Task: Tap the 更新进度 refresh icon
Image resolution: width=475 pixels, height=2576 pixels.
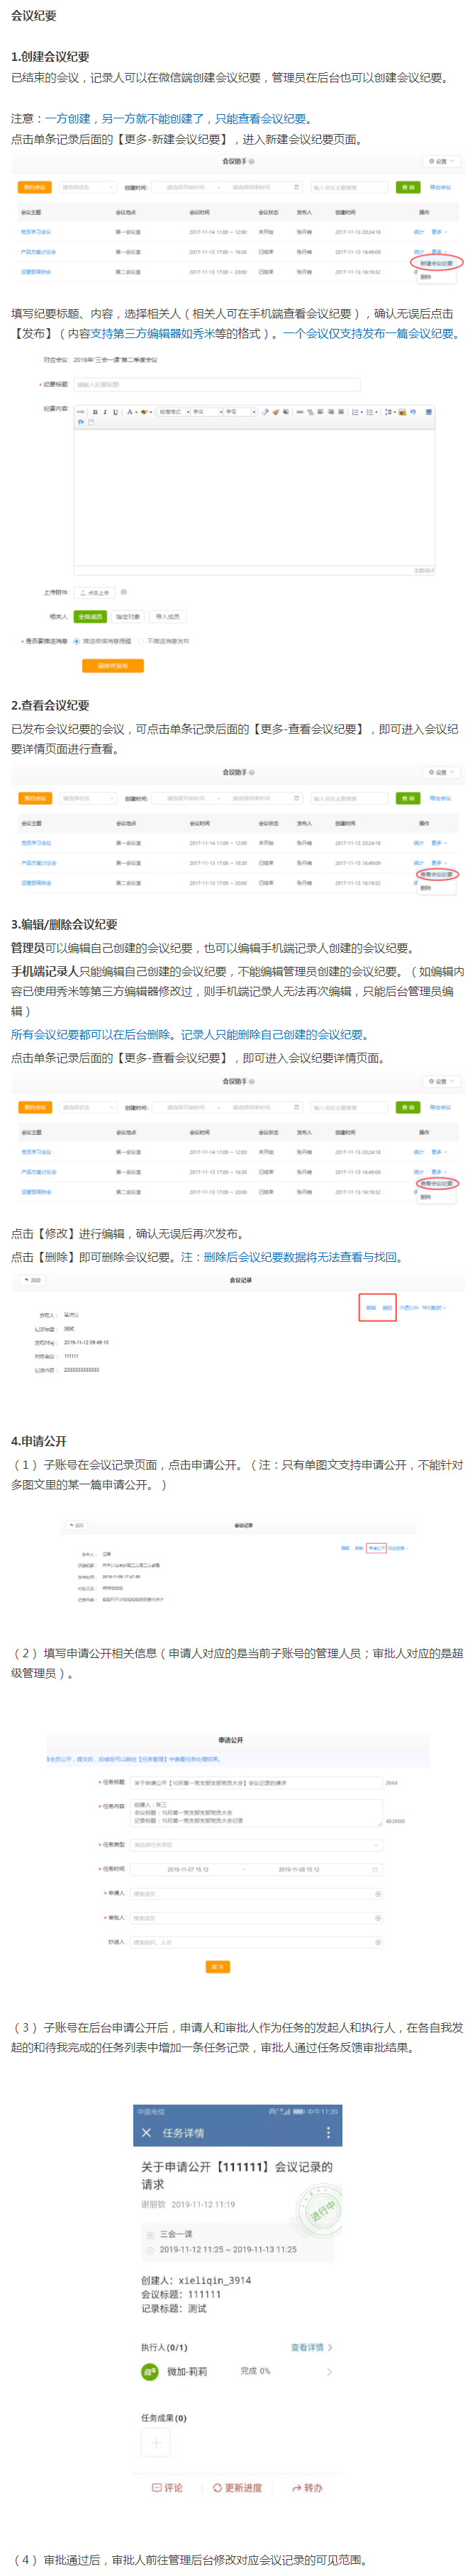Action: click(217, 2487)
